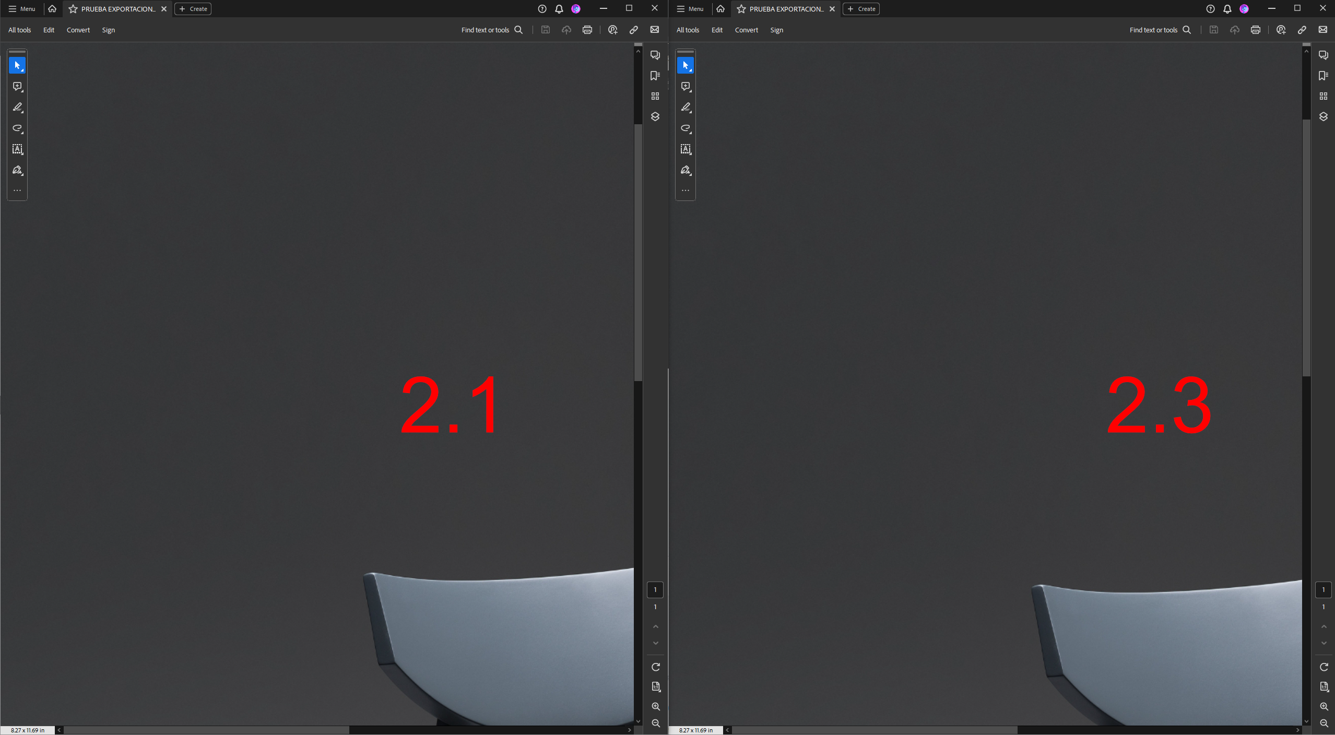Image resolution: width=1335 pixels, height=735 pixels.
Task: Go to Home view in left window
Action: [52, 9]
